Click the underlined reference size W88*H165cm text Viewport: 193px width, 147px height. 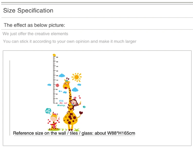pos(74,133)
